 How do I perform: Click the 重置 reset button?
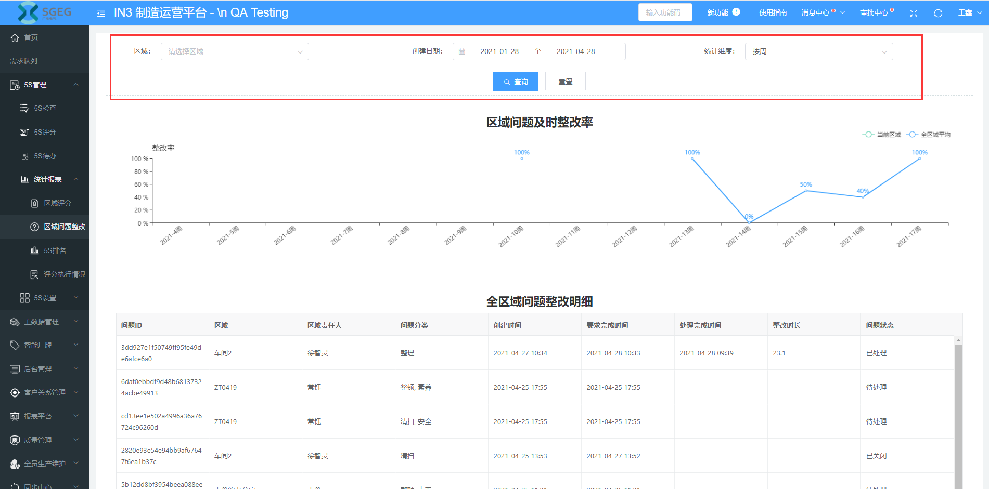[565, 82]
